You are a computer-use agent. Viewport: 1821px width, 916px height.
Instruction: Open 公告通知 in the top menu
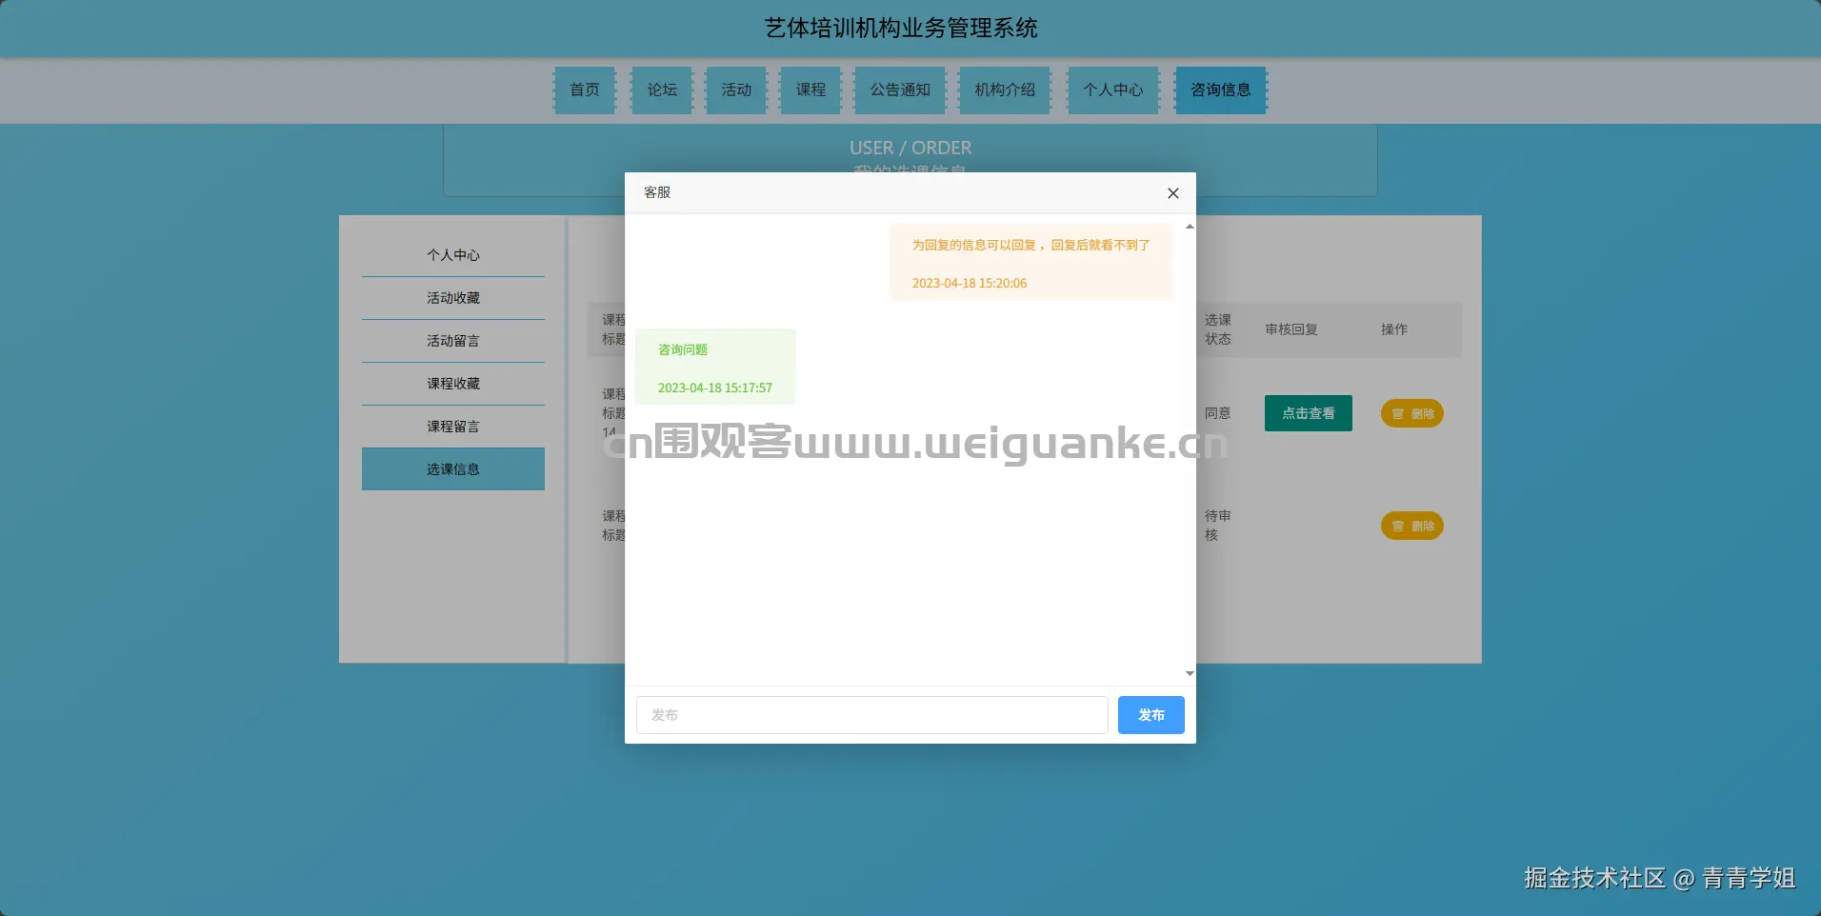[x=900, y=90]
